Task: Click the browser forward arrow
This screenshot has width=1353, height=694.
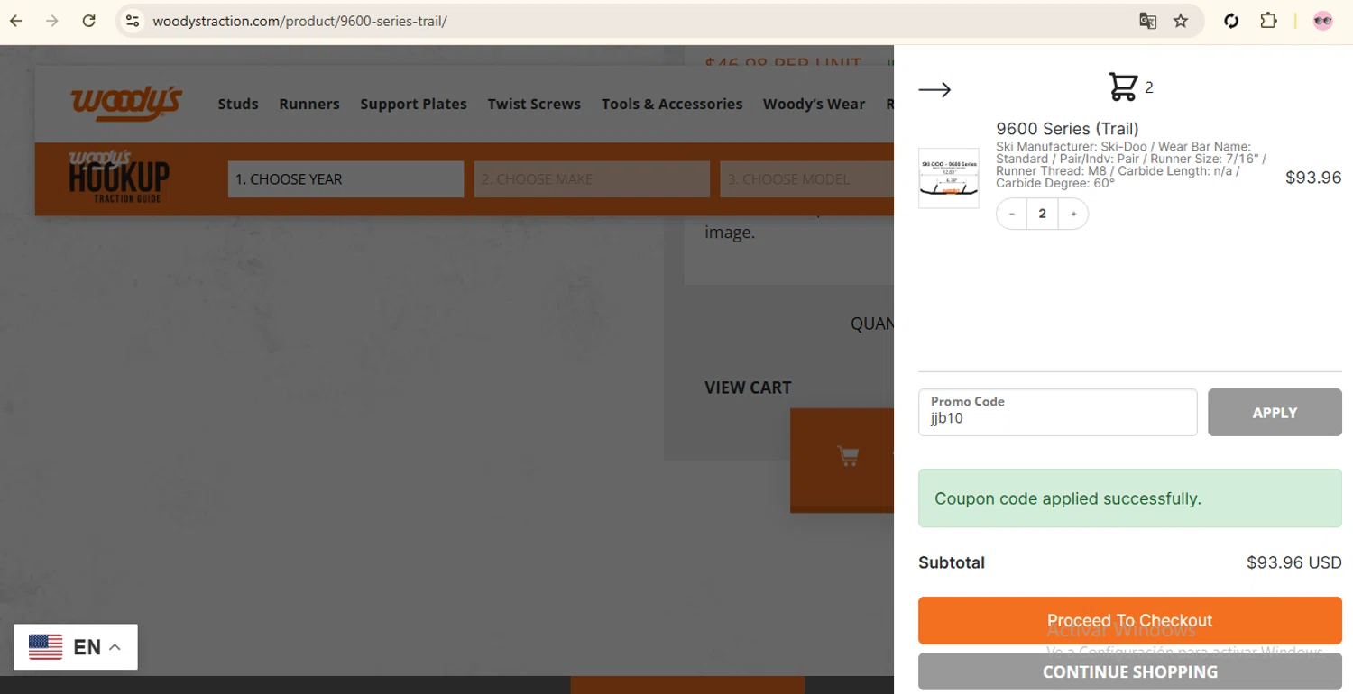Action: [52, 21]
